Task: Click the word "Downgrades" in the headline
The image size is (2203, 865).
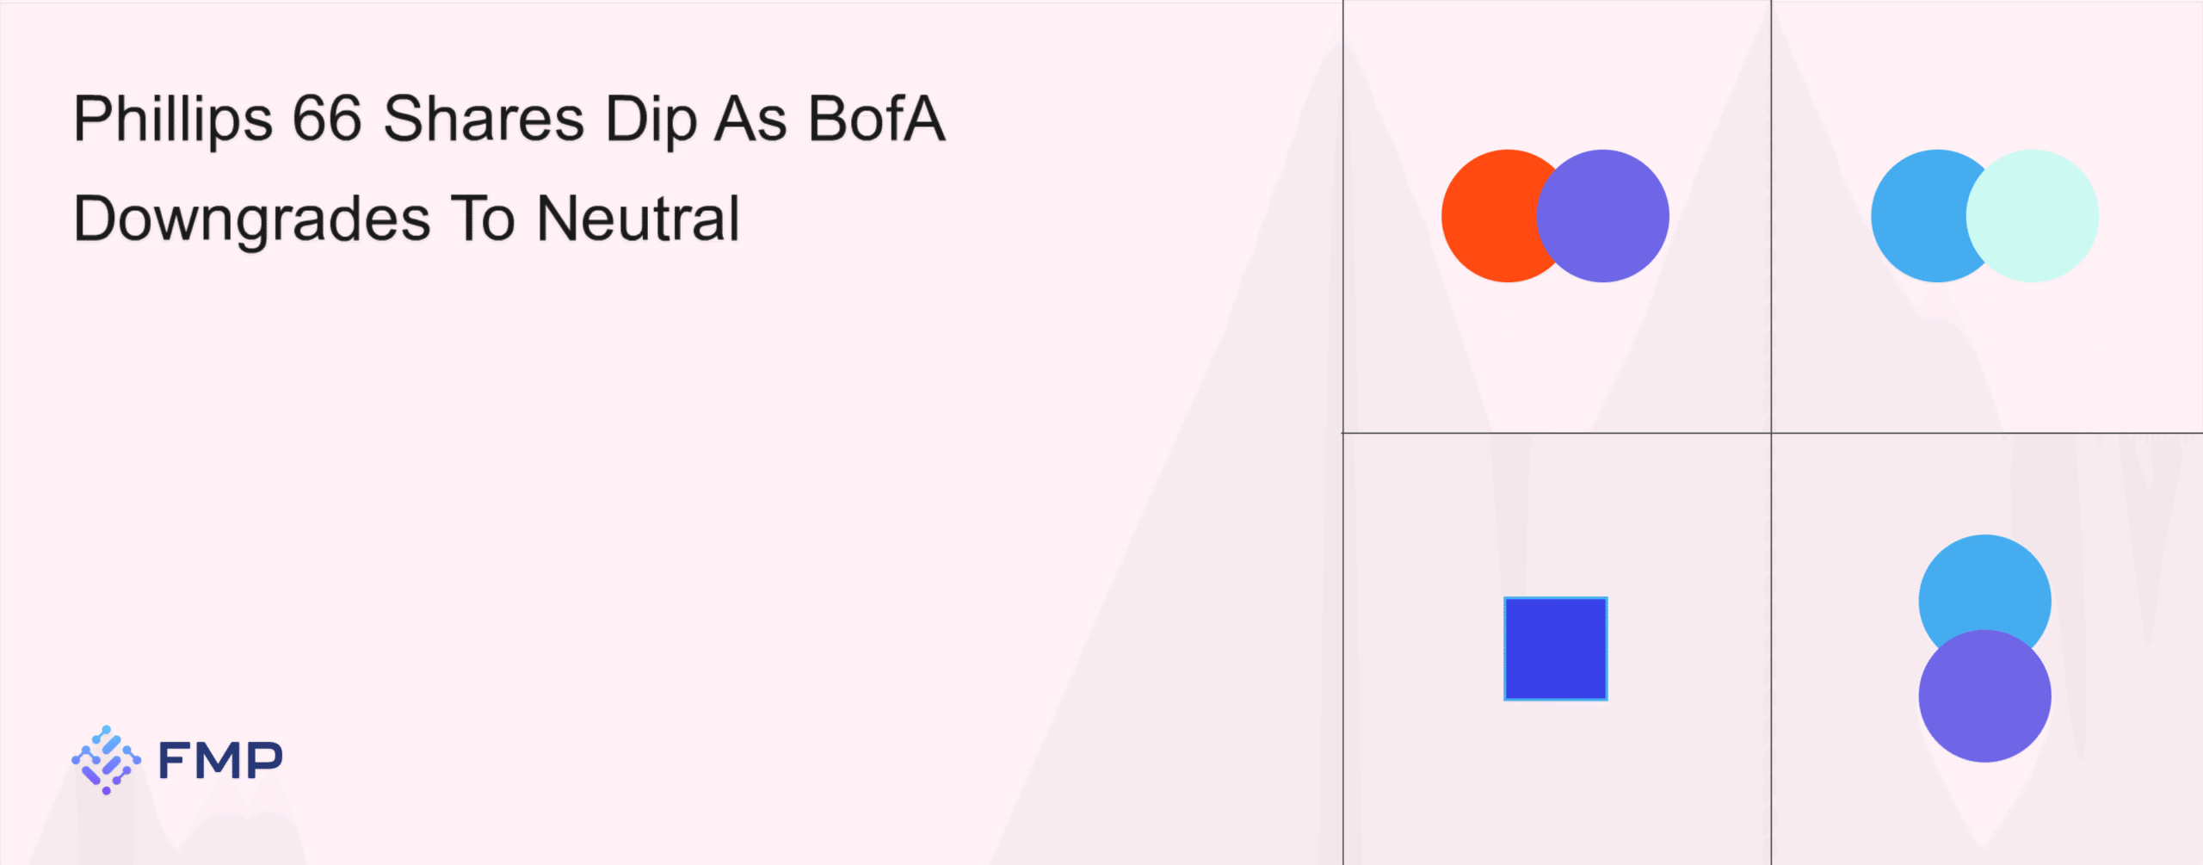Action: coord(252,219)
